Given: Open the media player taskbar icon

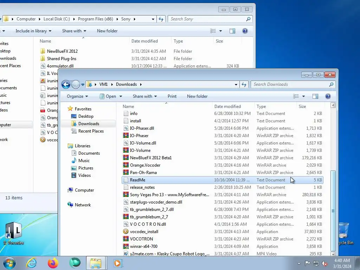Looking at the screenshot, I should (118, 263).
